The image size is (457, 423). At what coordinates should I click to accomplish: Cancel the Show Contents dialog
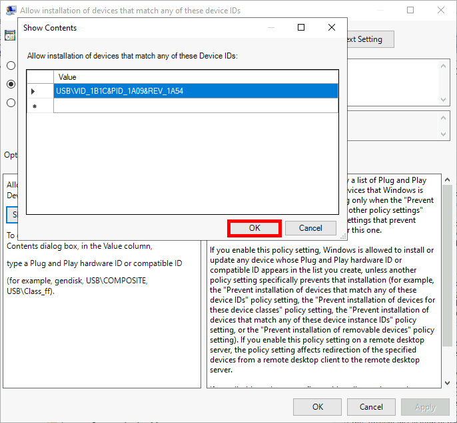[x=310, y=228]
